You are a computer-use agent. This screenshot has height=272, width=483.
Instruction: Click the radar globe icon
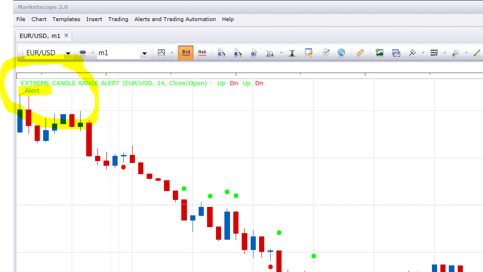click(x=341, y=52)
